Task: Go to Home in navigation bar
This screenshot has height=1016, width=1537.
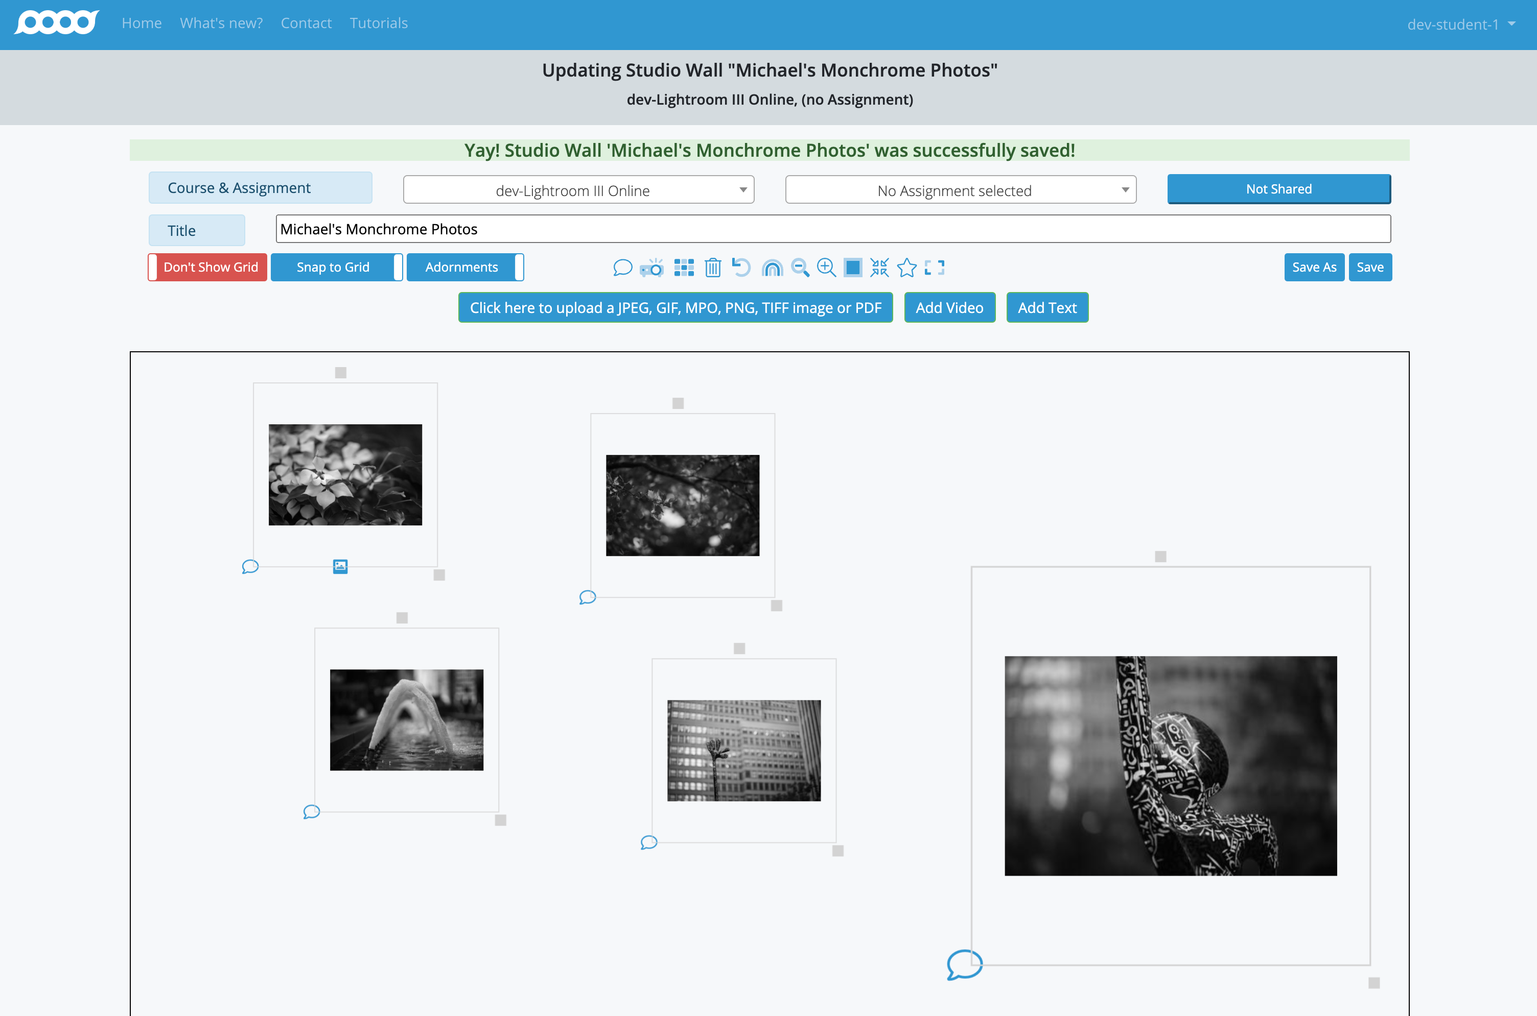Action: [142, 23]
